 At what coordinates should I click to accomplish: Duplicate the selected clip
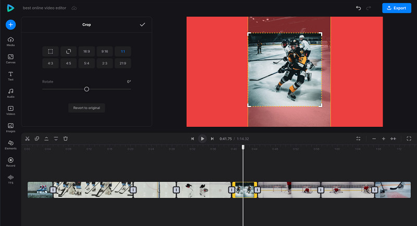(x=37, y=139)
